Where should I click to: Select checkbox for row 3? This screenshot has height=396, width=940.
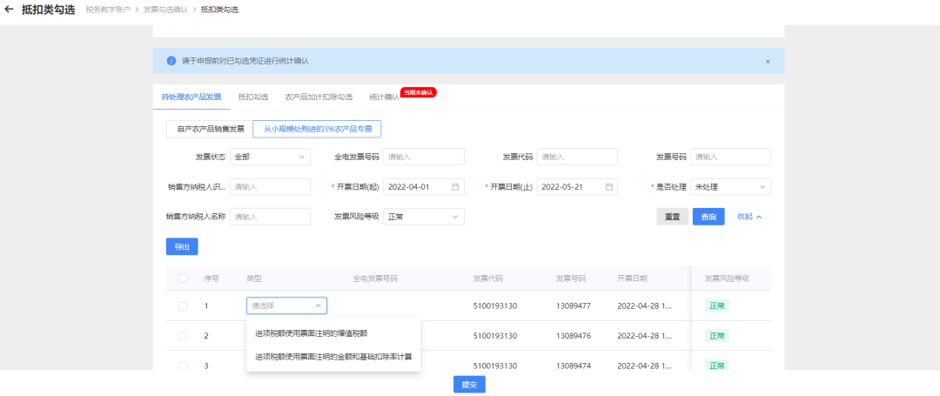(x=183, y=366)
